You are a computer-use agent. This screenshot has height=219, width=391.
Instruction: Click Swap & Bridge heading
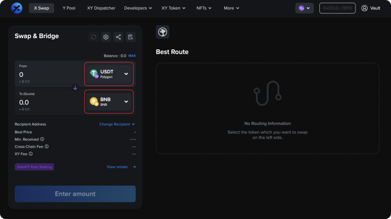tap(37, 36)
